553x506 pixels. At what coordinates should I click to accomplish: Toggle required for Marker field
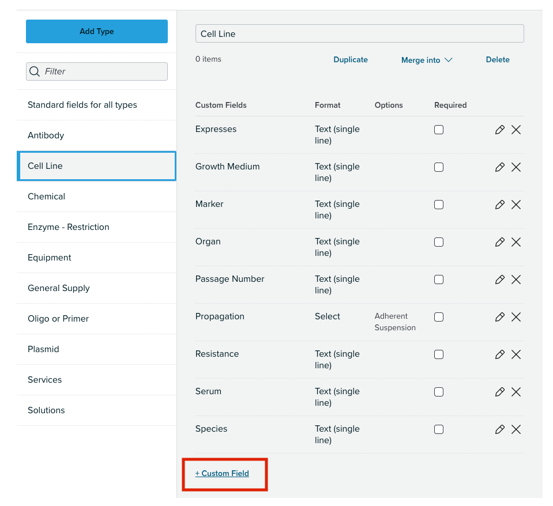click(439, 205)
